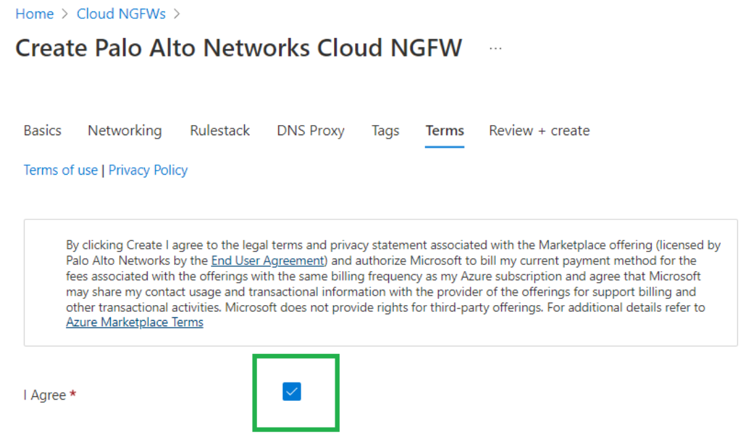Open the ellipsis more options menu
The height and width of the screenshot is (443, 740).
pyautogui.click(x=495, y=48)
